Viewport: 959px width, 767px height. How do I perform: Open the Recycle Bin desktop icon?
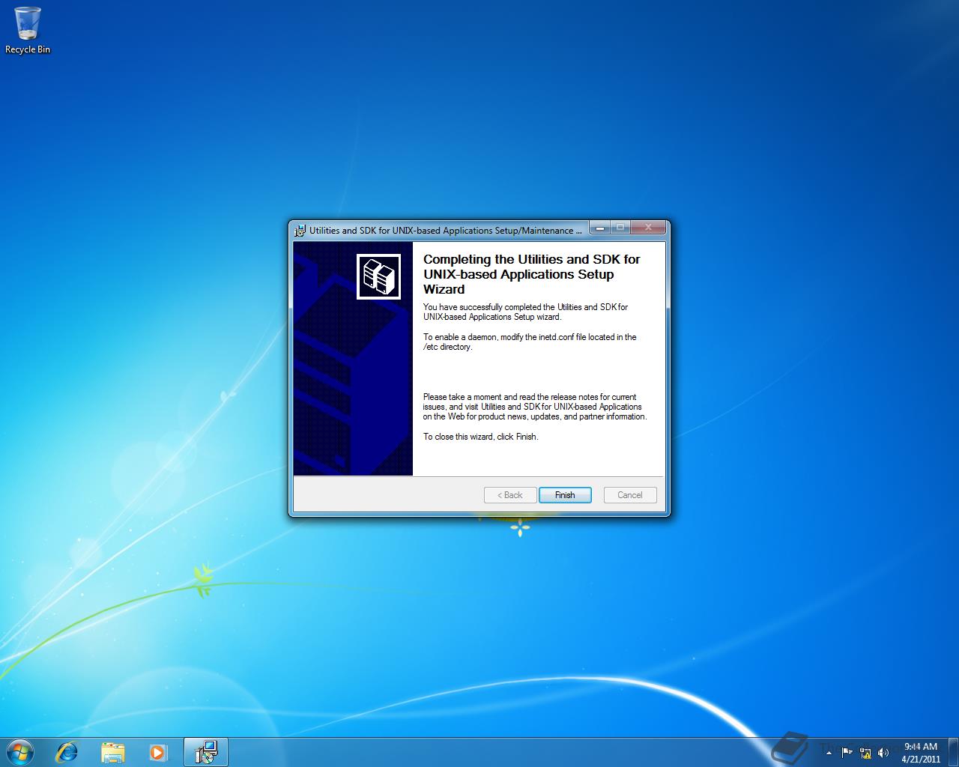point(28,31)
